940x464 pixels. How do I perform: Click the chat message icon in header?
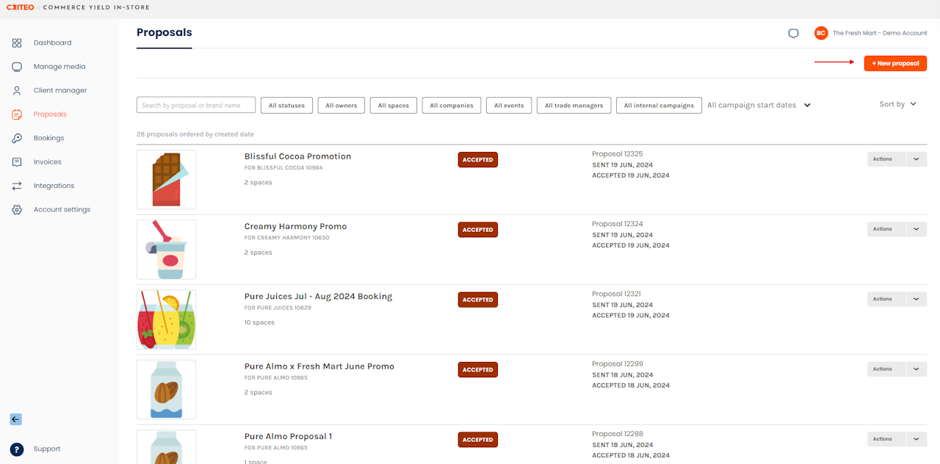793,34
